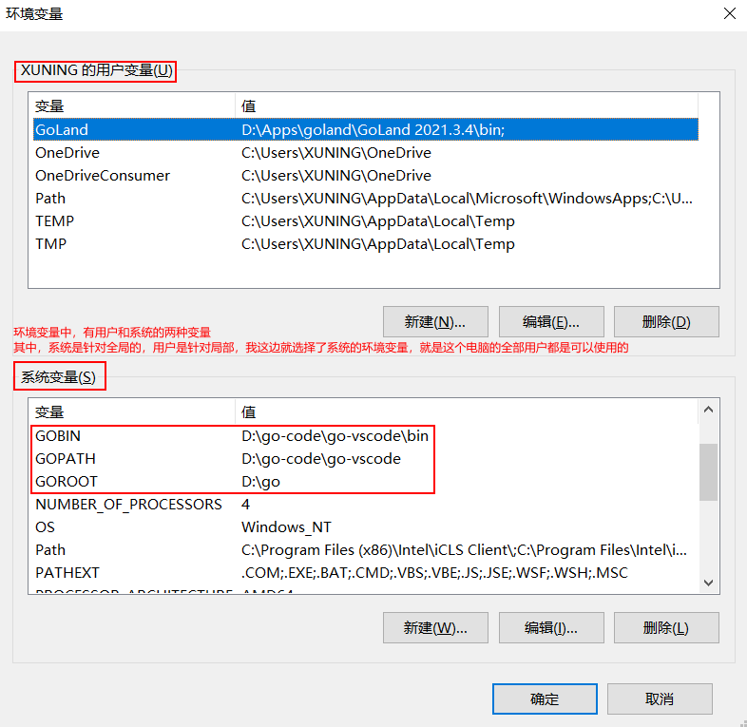Select the TMP user variable row
The image size is (747, 727).
point(365,244)
